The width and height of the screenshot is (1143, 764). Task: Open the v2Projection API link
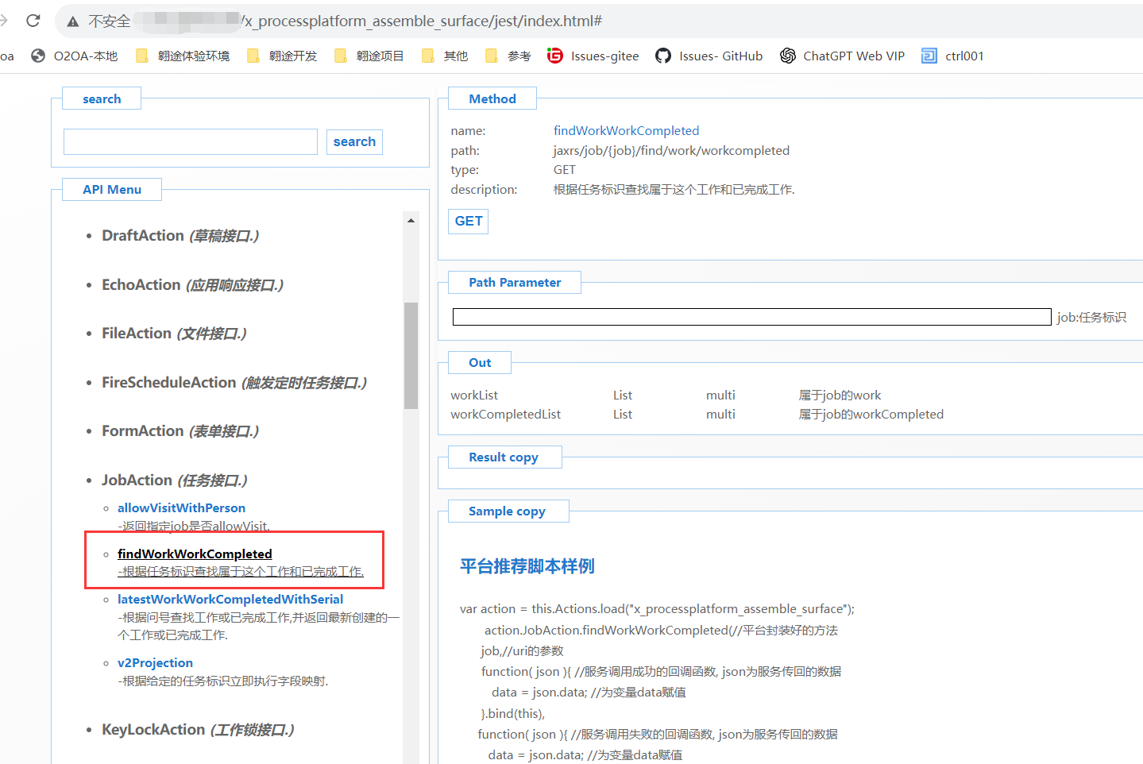point(155,663)
